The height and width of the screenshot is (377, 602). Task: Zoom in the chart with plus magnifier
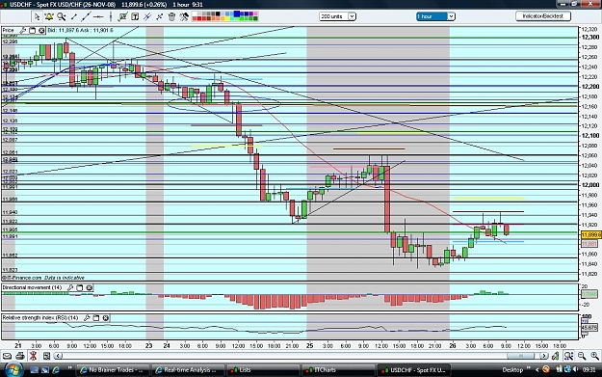point(594,356)
